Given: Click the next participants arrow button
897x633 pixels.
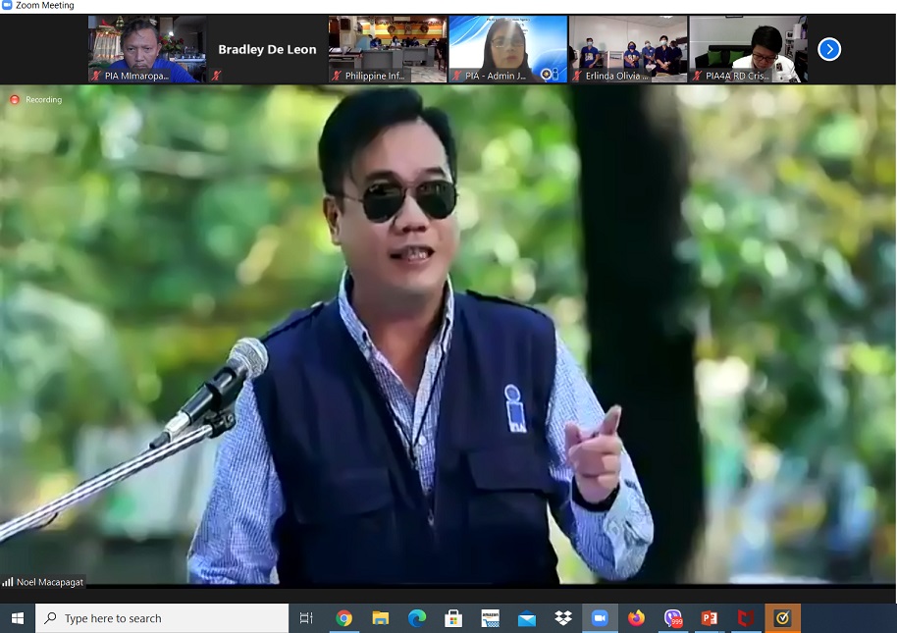Looking at the screenshot, I should (829, 49).
